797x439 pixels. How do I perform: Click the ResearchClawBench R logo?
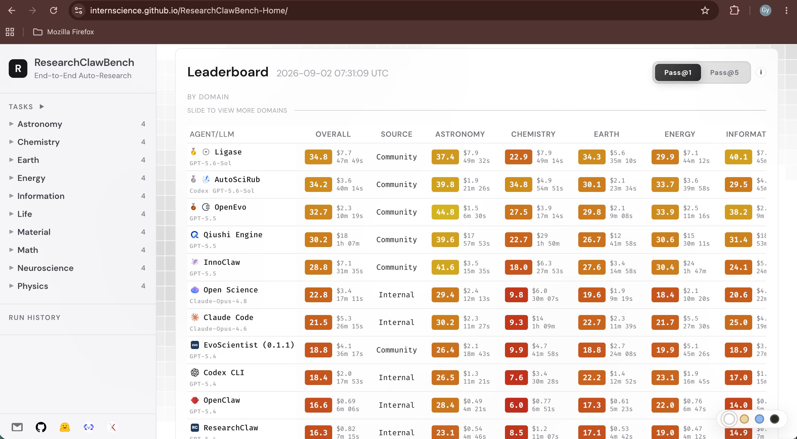[18, 68]
